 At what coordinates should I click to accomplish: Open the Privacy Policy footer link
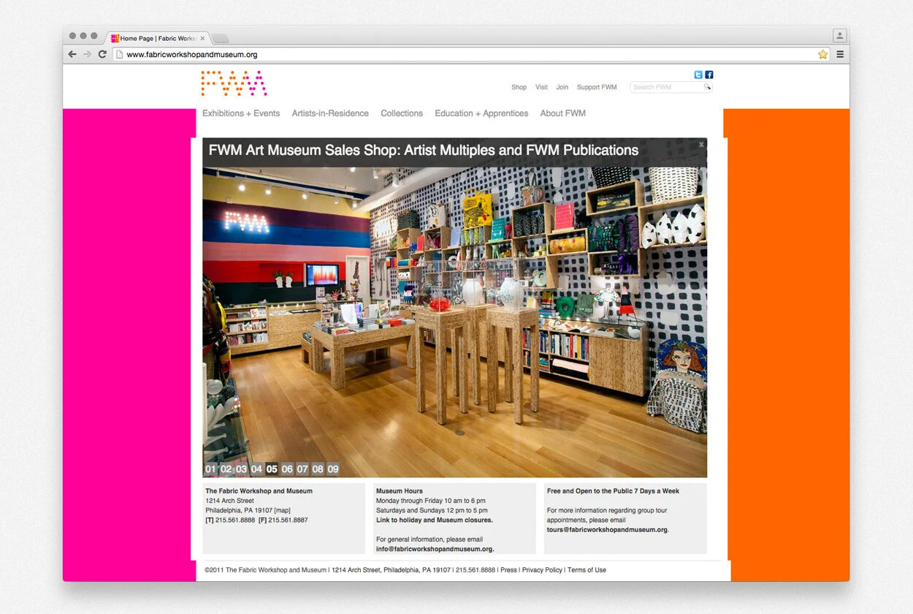[542, 570]
